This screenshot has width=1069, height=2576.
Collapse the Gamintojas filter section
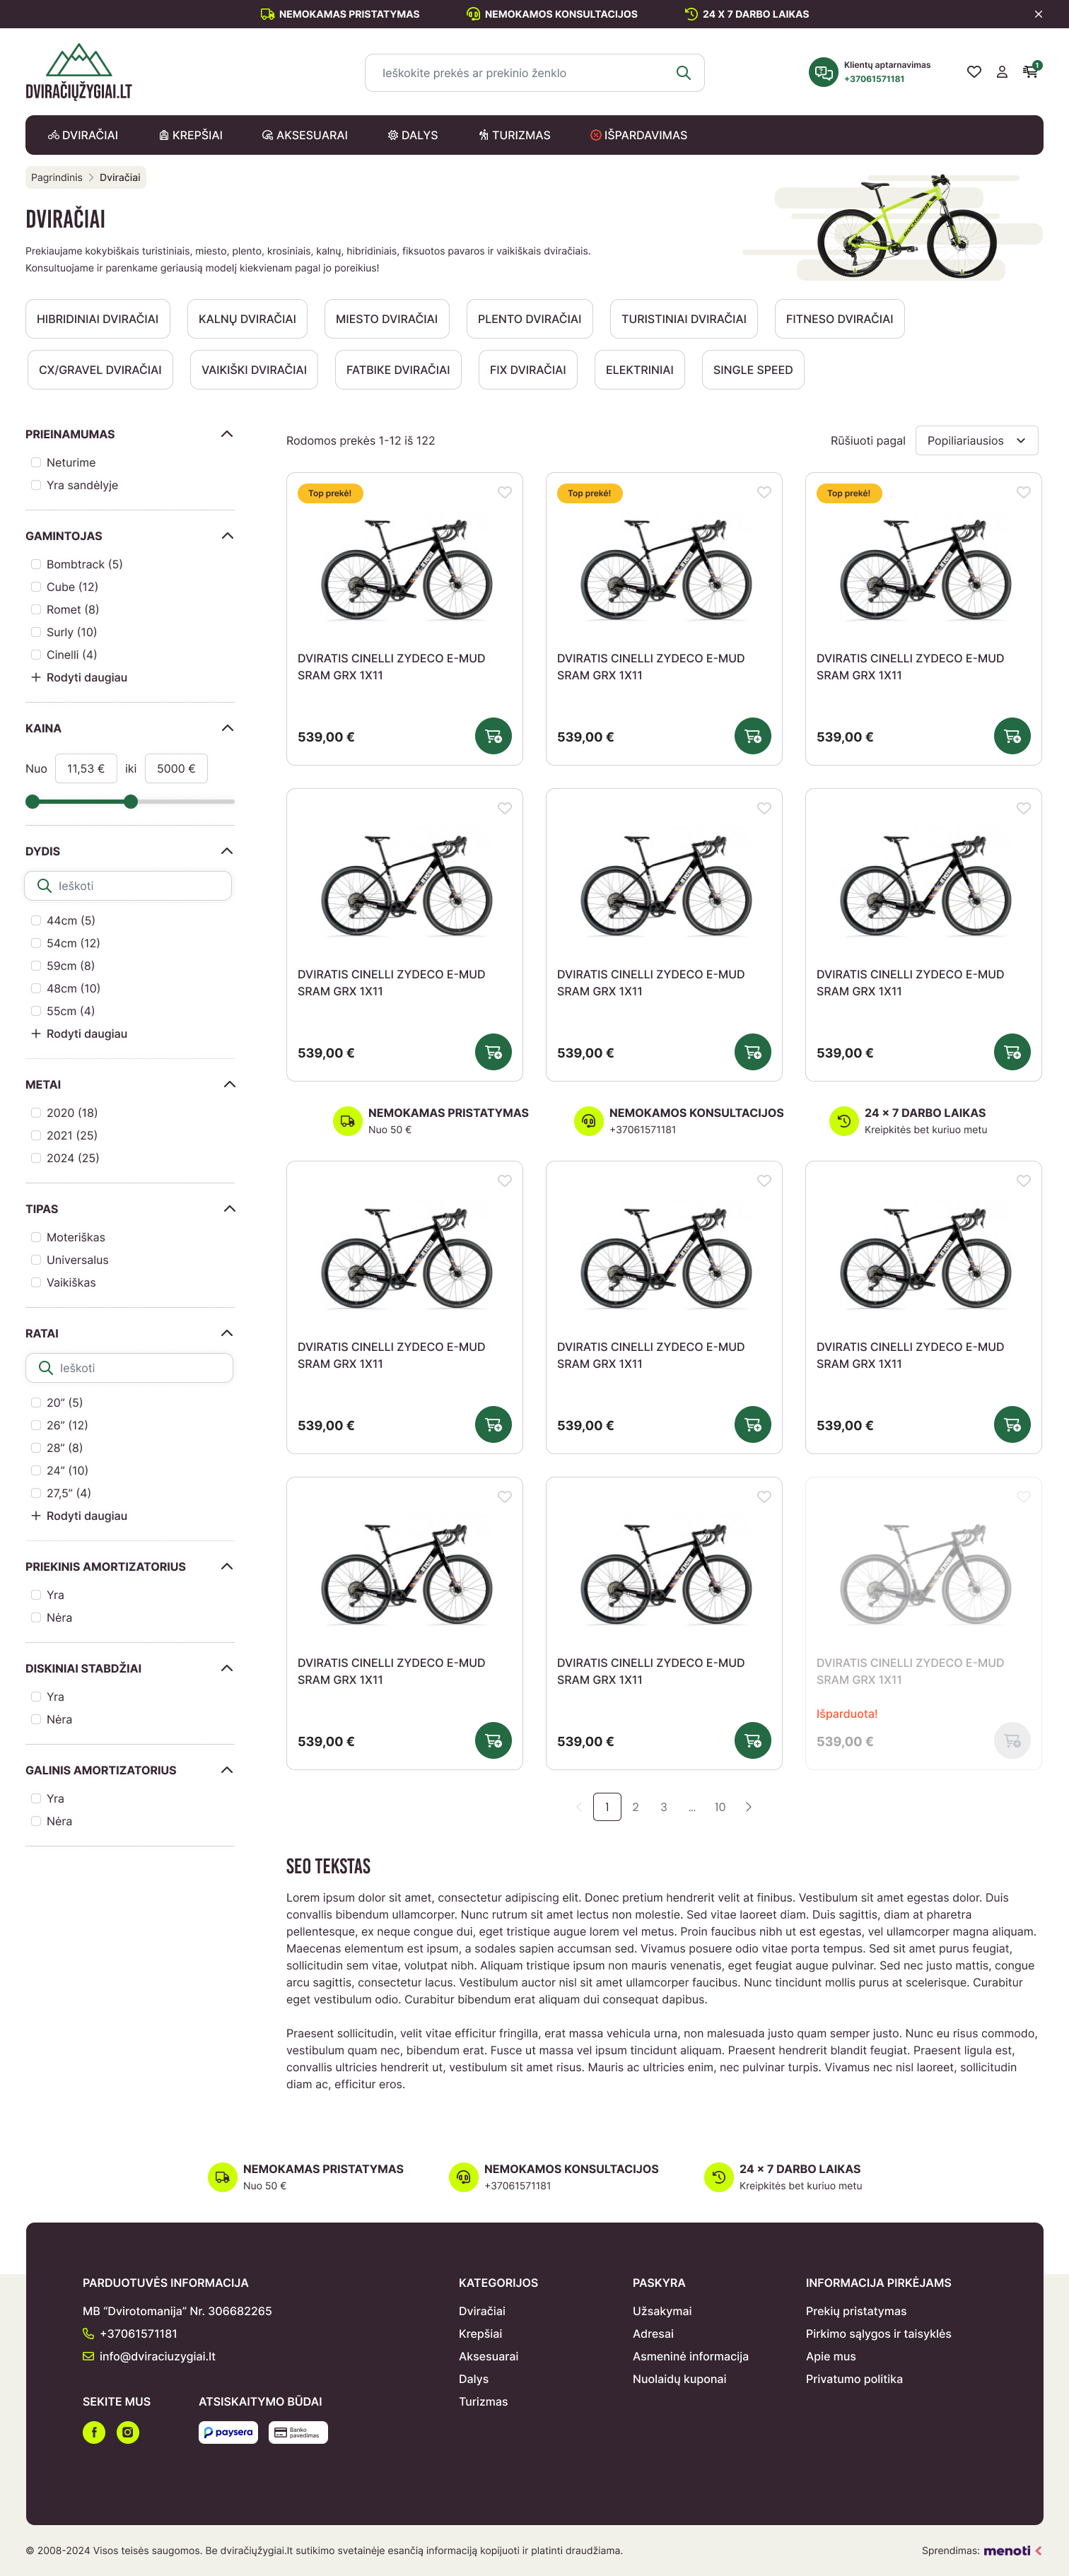point(227,536)
